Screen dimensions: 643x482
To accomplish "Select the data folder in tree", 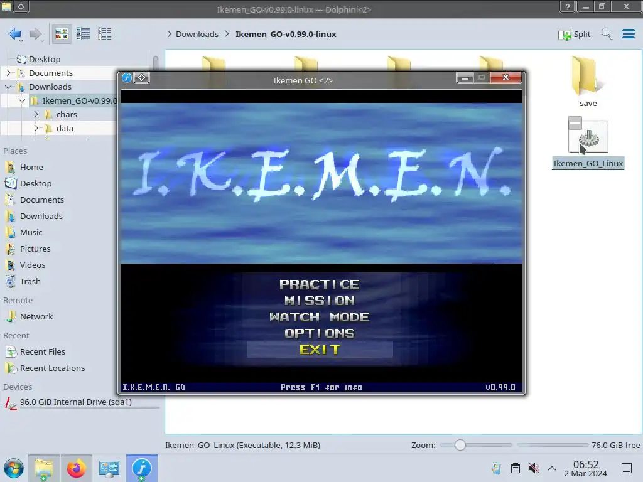I will [65, 128].
